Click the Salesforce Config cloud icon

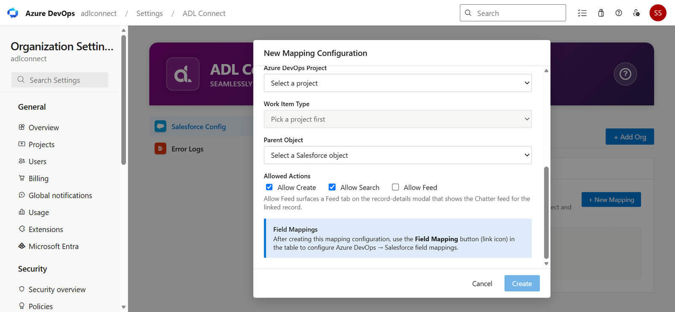tap(160, 126)
